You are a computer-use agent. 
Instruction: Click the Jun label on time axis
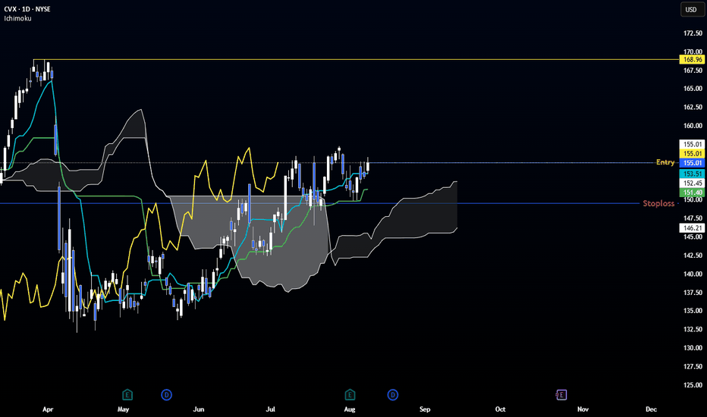point(199,409)
